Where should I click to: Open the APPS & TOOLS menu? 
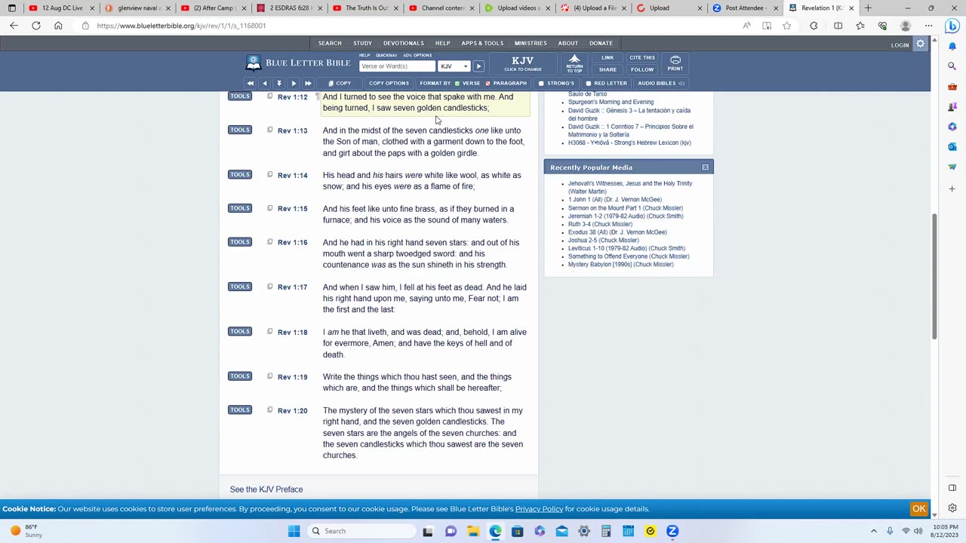click(x=482, y=43)
